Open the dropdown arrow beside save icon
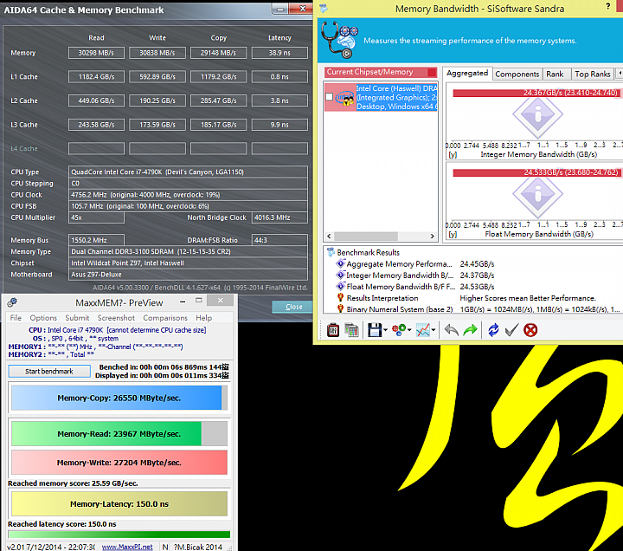The width and height of the screenshot is (623, 551). (385, 330)
